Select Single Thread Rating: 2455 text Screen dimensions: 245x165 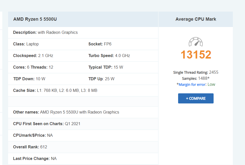pos(196,72)
